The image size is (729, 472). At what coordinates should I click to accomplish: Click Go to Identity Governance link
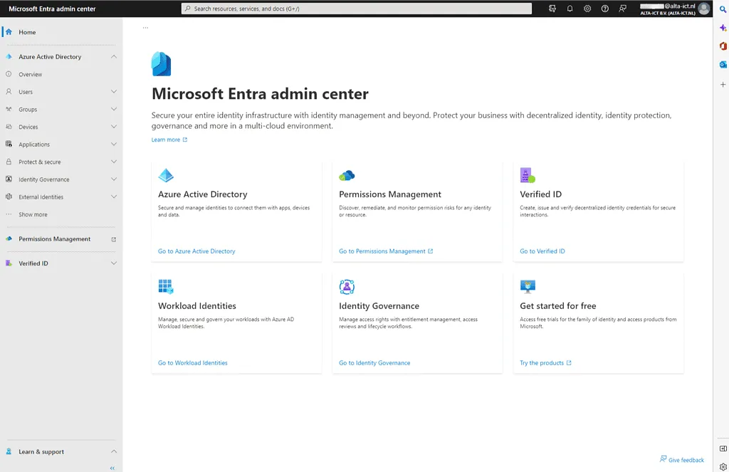point(374,362)
